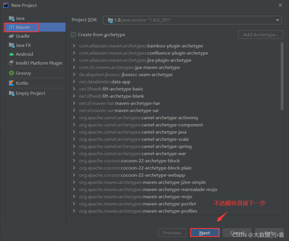Select maven-archetype-mojo text row

[136, 197]
